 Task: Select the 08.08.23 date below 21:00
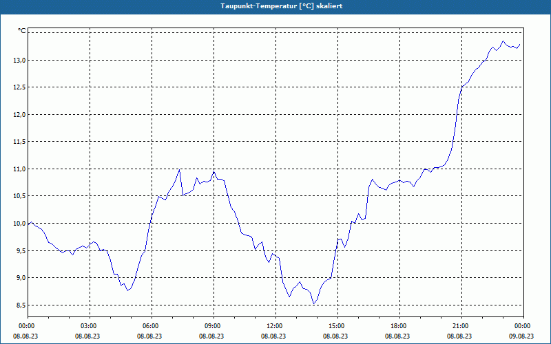(459, 336)
